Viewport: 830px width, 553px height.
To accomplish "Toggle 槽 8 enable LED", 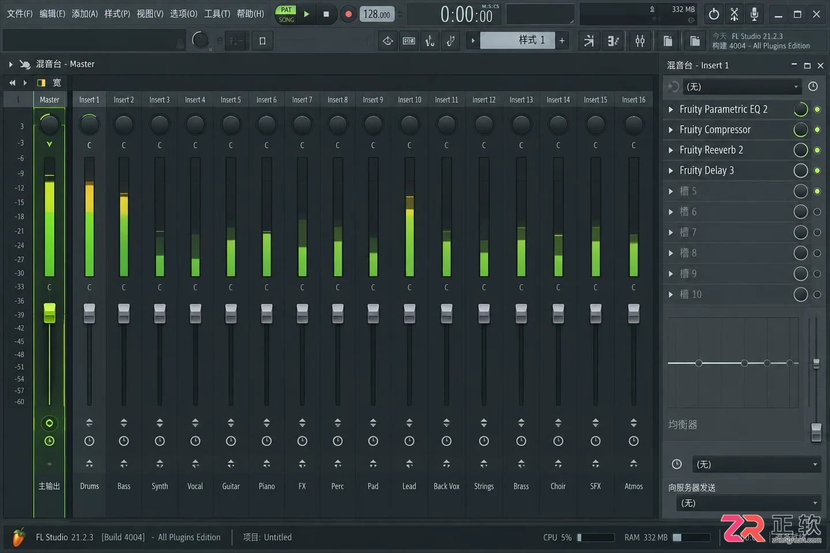I will [x=817, y=253].
